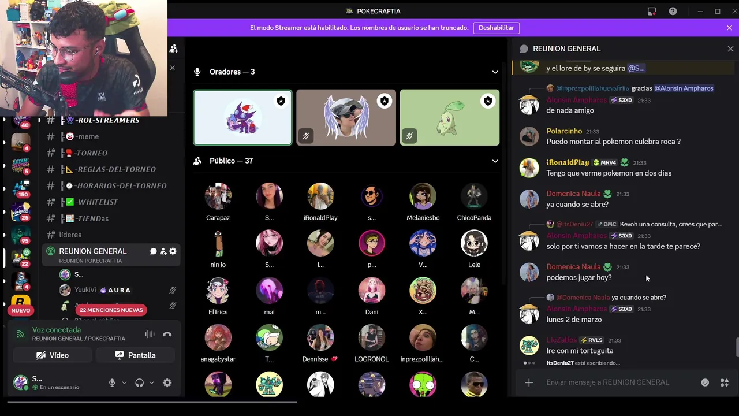Viewport: 739px width, 416px height.
Task: Toggle headphones deafen in user panel
Action: coord(139,382)
